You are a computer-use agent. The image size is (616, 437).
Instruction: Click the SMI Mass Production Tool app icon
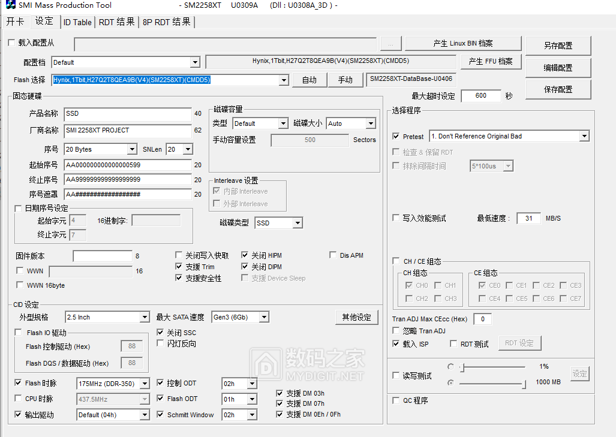11,5
